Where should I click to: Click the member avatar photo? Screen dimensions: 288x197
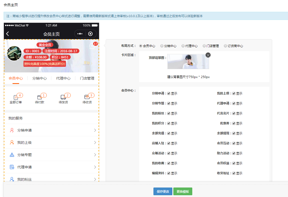pyautogui.click(x=14, y=53)
